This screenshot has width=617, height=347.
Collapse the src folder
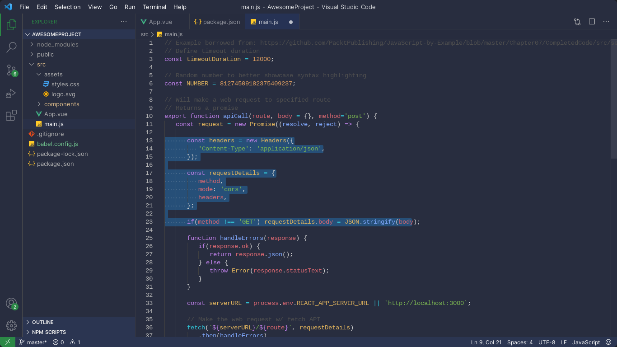pyautogui.click(x=79, y=64)
